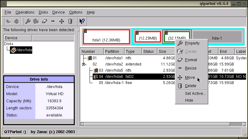Select the (12.29MB) partition block

(x=148, y=37)
